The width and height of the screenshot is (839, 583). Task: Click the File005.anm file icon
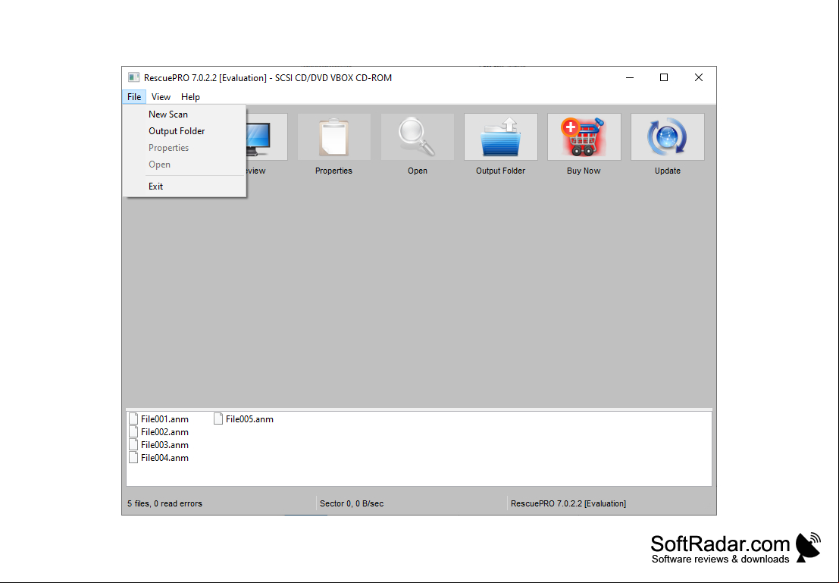click(218, 418)
